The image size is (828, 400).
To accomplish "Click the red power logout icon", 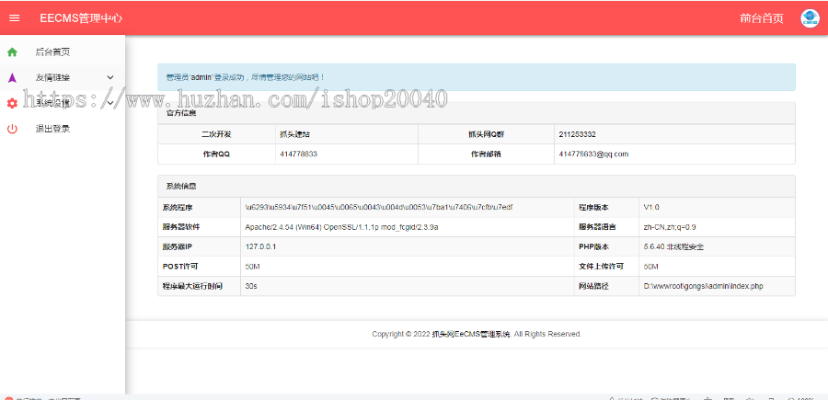I will [12, 129].
